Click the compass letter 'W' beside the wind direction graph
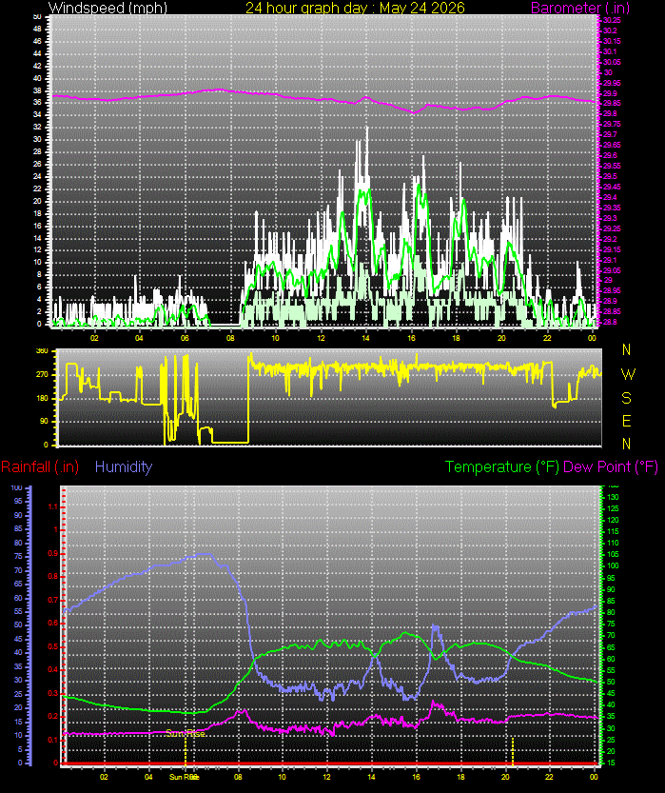 (x=628, y=374)
